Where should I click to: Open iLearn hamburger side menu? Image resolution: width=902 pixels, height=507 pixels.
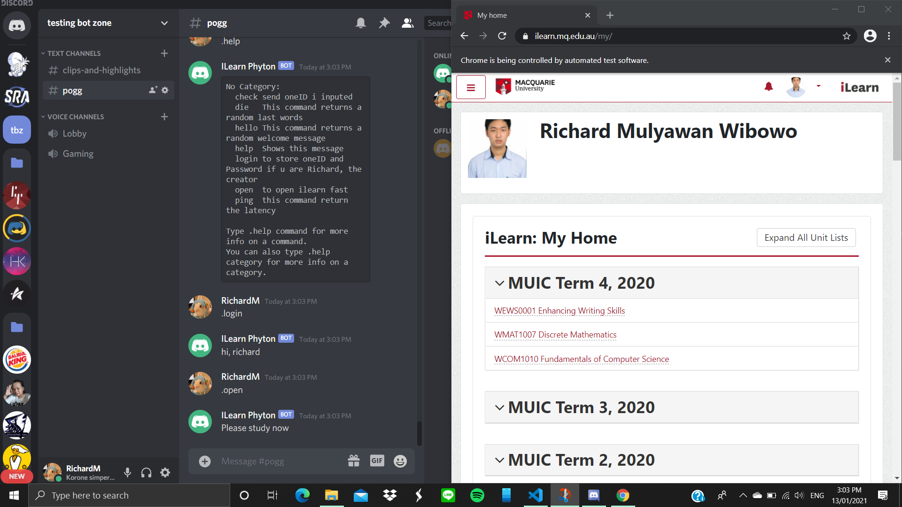pyautogui.click(x=471, y=87)
